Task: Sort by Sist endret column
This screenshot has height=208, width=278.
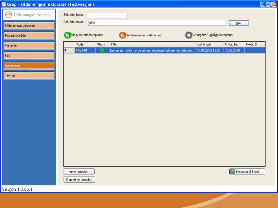Action: 210,44
